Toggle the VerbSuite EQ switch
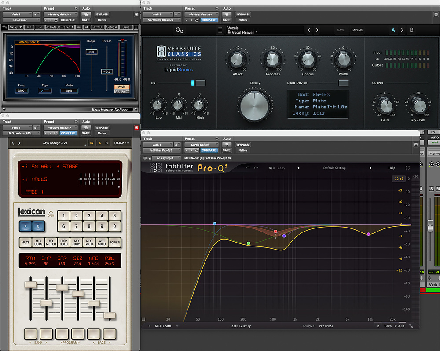Screen dimensions: 440x351 (x=200, y=83)
